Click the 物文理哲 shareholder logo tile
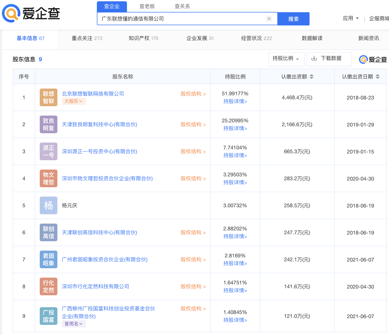This screenshot has height=335, width=389. (49, 178)
